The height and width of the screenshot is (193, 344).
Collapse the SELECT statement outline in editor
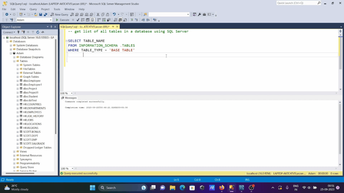[x=67, y=41]
